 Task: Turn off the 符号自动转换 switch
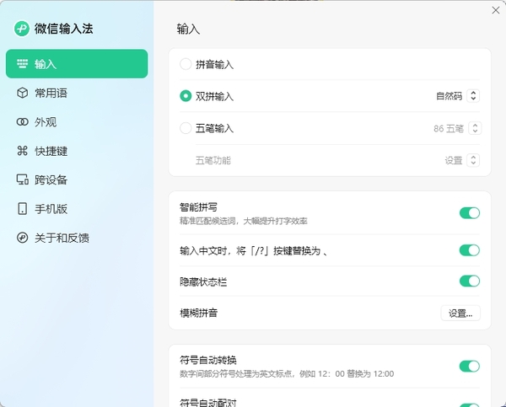(469, 366)
